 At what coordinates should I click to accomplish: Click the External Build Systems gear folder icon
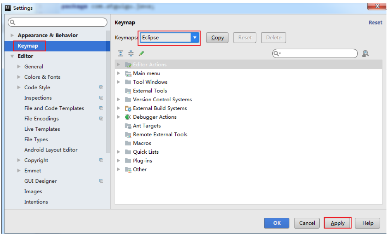[x=128, y=108]
